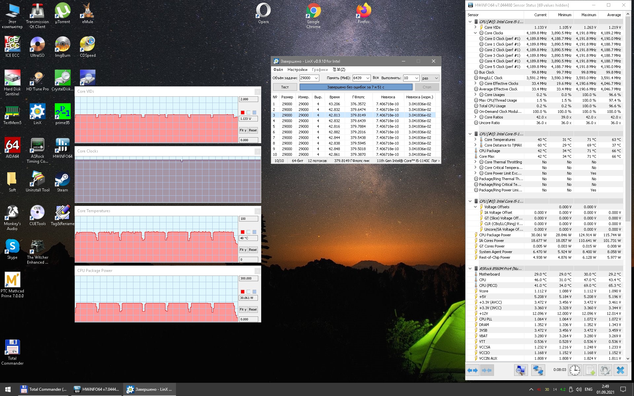Click red color swatch on Core Temperatures graph
Image resolution: width=634 pixels, height=396 pixels.
pyautogui.click(x=242, y=232)
